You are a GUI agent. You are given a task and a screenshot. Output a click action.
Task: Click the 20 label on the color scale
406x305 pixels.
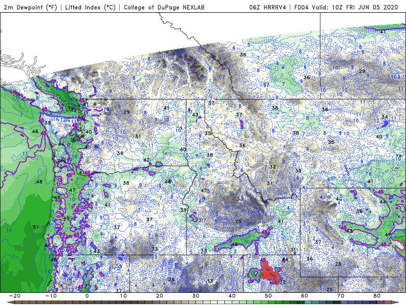click(x=159, y=296)
